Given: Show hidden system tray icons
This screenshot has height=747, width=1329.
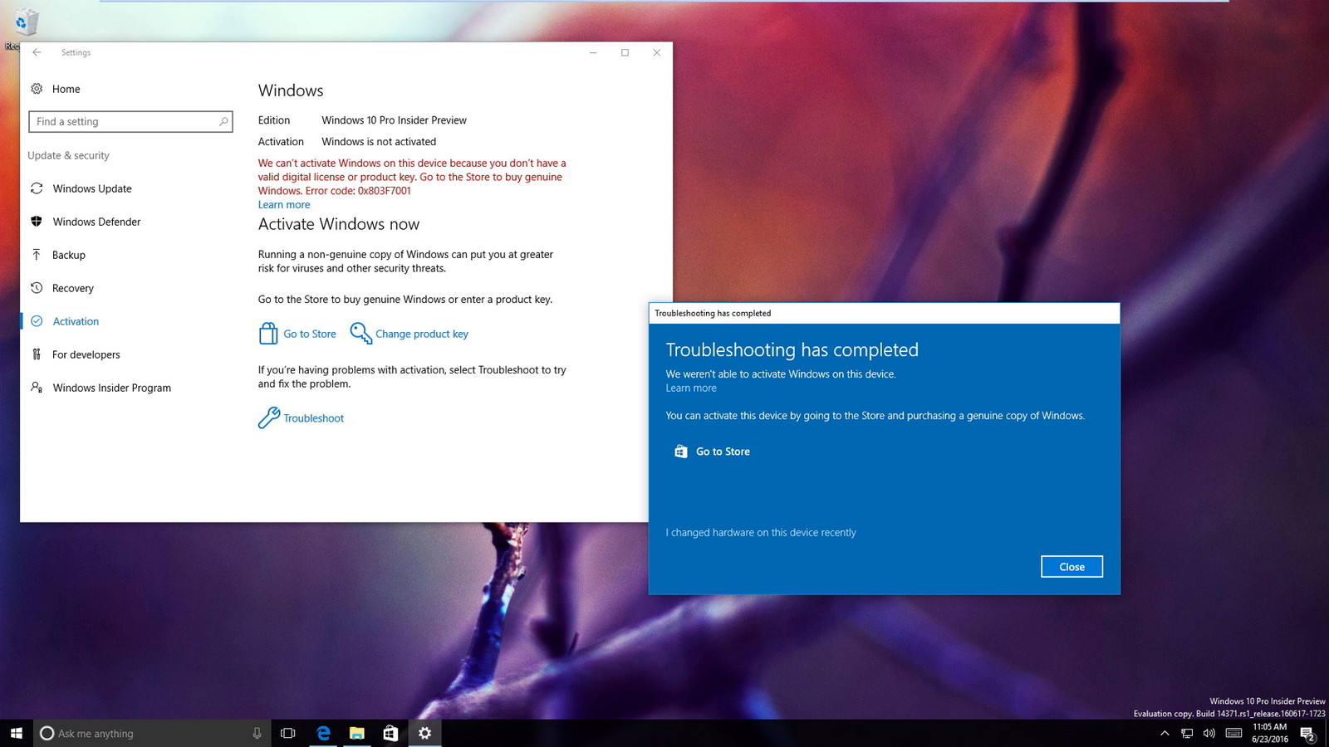Looking at the screenshot, I should 1165,733.
